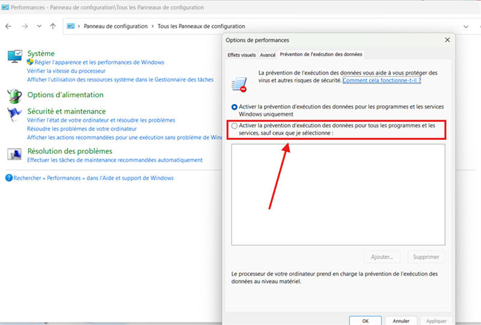
Task: Open Résolution des problèmes heading
Action: click(70, 151)
